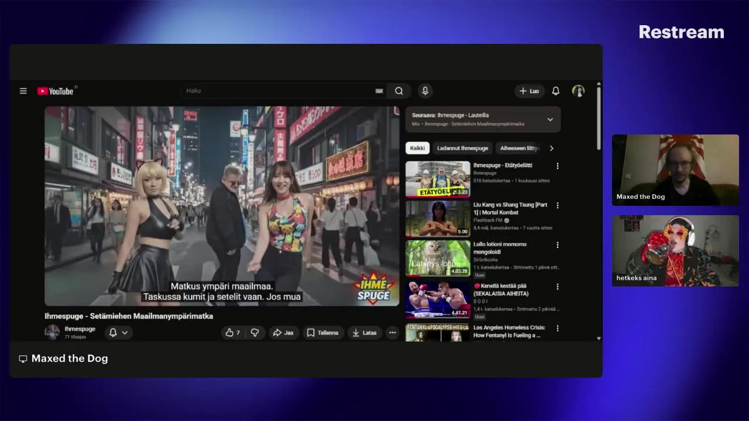This screenshot has width=749, height=421.
Task: Click title Los Angeles Homeless Crisis
Action: pos(510,332)
